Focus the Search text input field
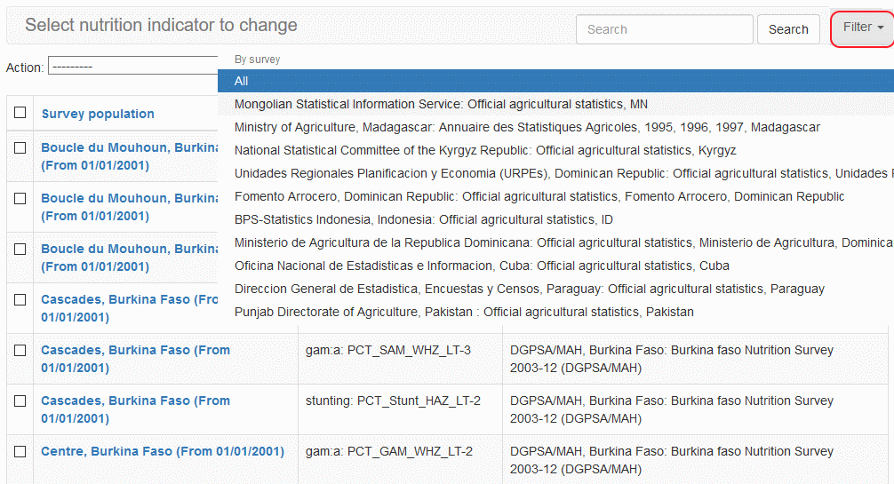The height and width of the screenshot is (484, 894). 664,29
